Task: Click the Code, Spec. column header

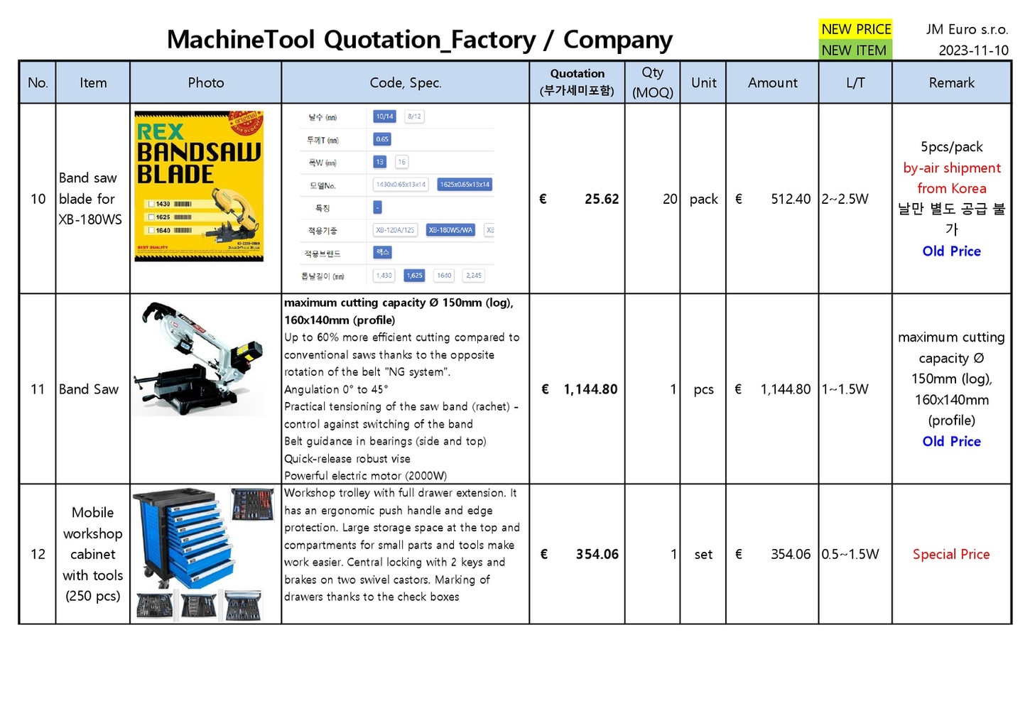Action: [406, 82]
